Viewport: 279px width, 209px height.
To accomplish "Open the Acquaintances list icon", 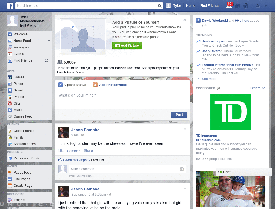I will point(10,144).
